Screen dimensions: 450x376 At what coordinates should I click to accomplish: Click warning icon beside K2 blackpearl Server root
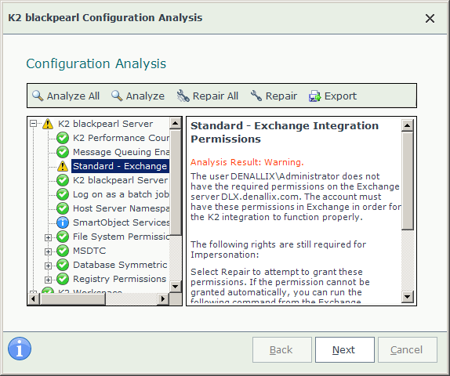click(48, 124)
